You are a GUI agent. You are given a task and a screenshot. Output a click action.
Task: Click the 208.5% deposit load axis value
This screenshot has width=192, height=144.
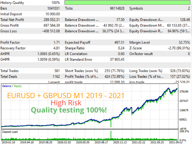(x=184, y=131)
